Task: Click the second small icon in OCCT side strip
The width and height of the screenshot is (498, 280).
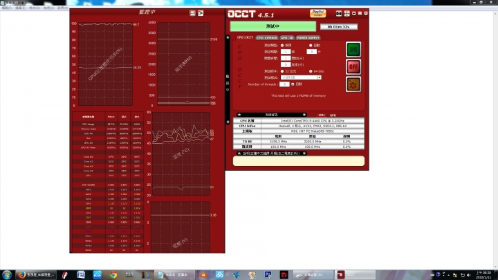Action: [228, 83]
